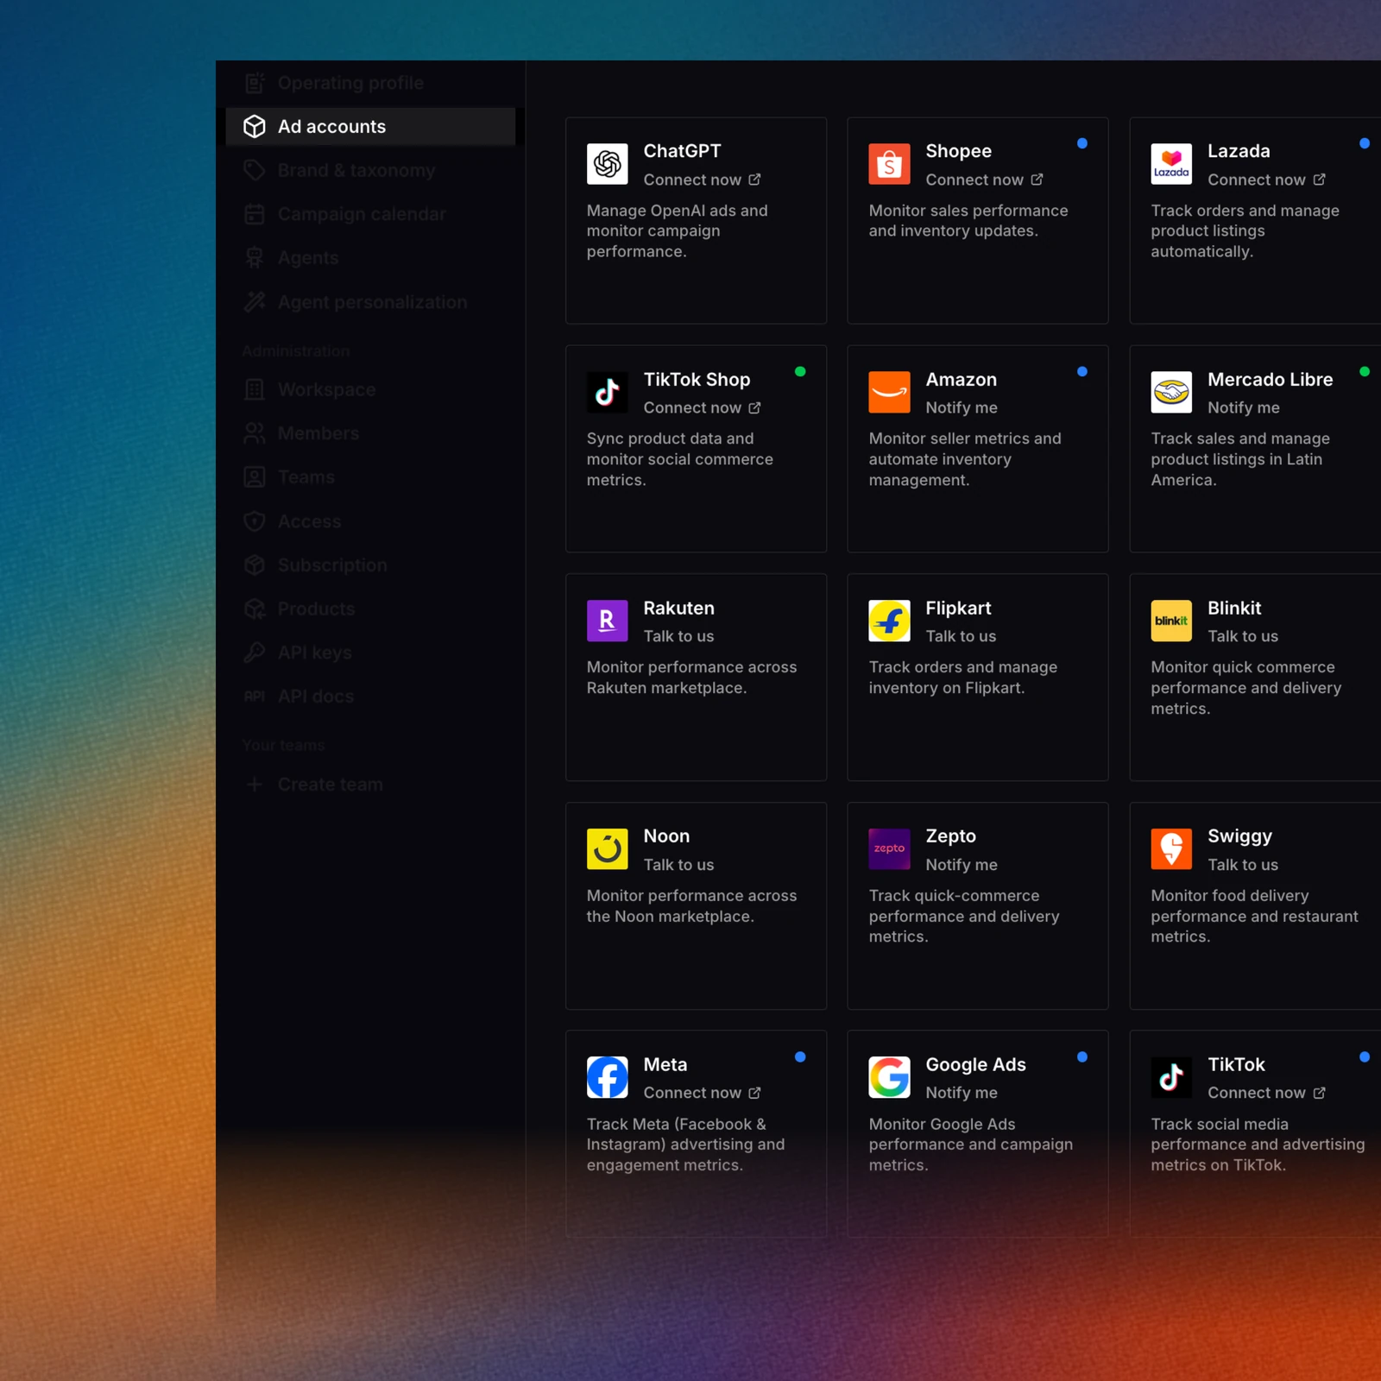Image resolution: width=1381 pixels, height=1381 pixels.
Task: Go to Brand & taxonomy
Action: click(x=370, y=170)
